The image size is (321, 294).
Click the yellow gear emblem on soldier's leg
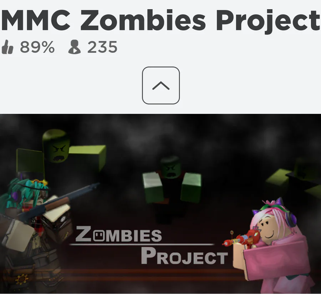pyautogui.click(x=21, y=279)
